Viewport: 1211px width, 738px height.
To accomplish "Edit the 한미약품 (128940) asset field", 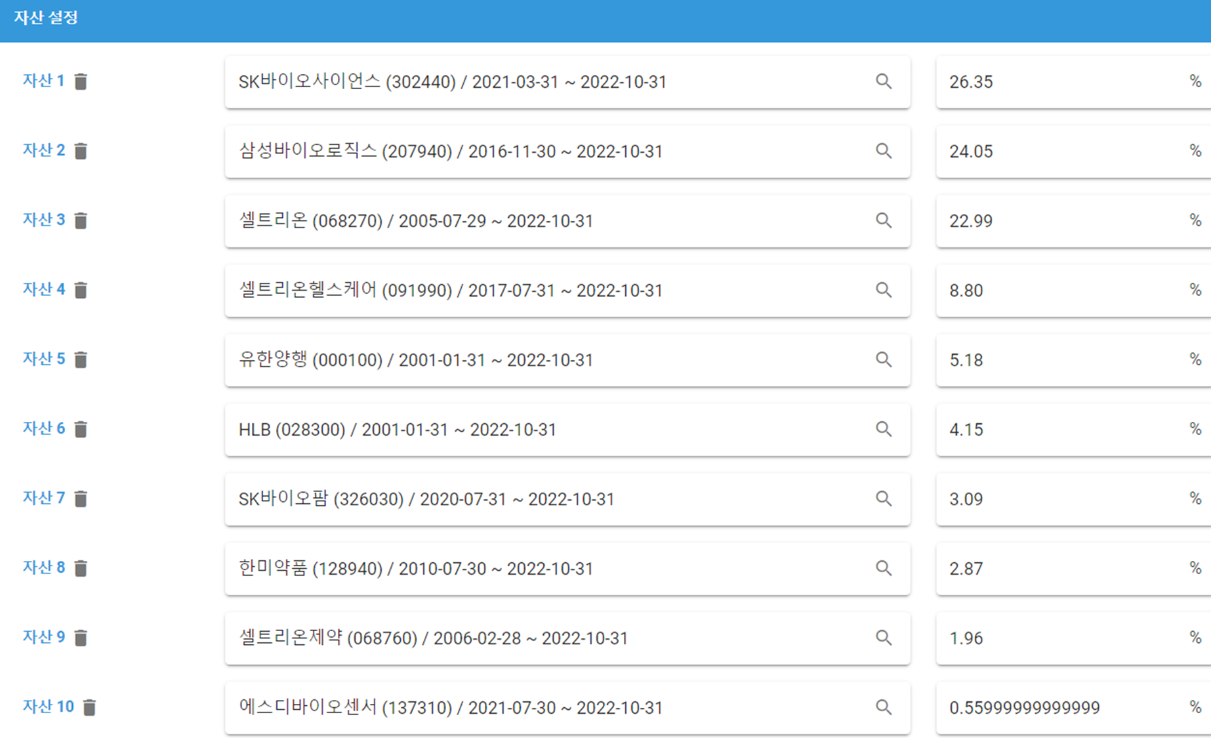I will point(567,569).
